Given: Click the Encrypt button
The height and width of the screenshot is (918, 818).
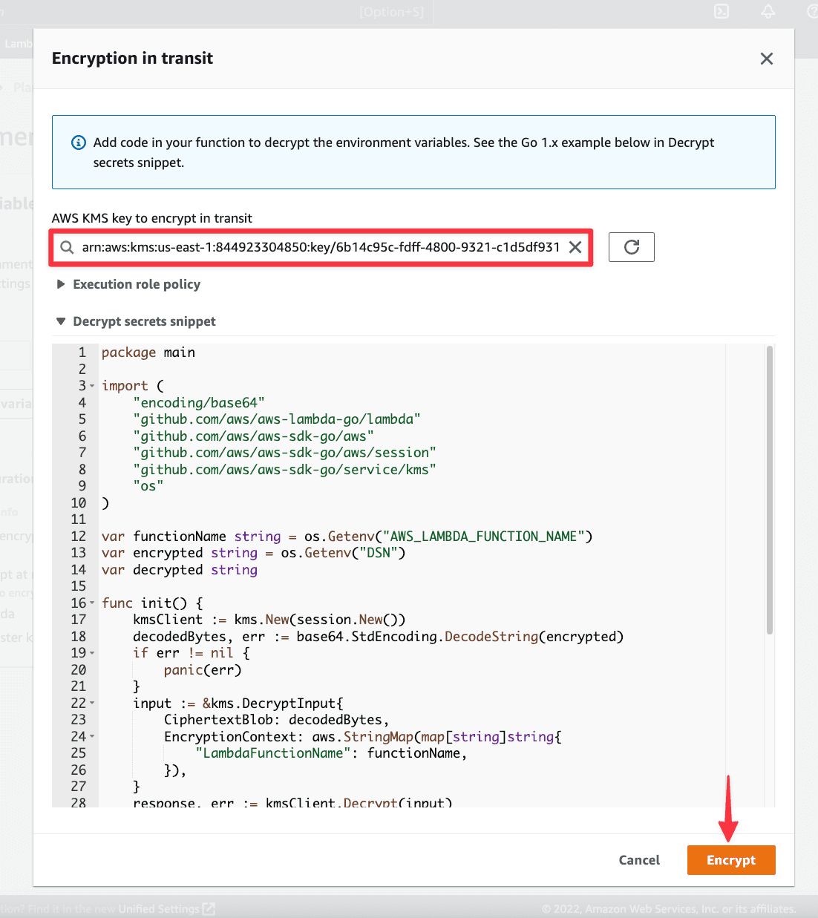Looking at the screenshot, I should pyautogui.click(x=731, y=860).
